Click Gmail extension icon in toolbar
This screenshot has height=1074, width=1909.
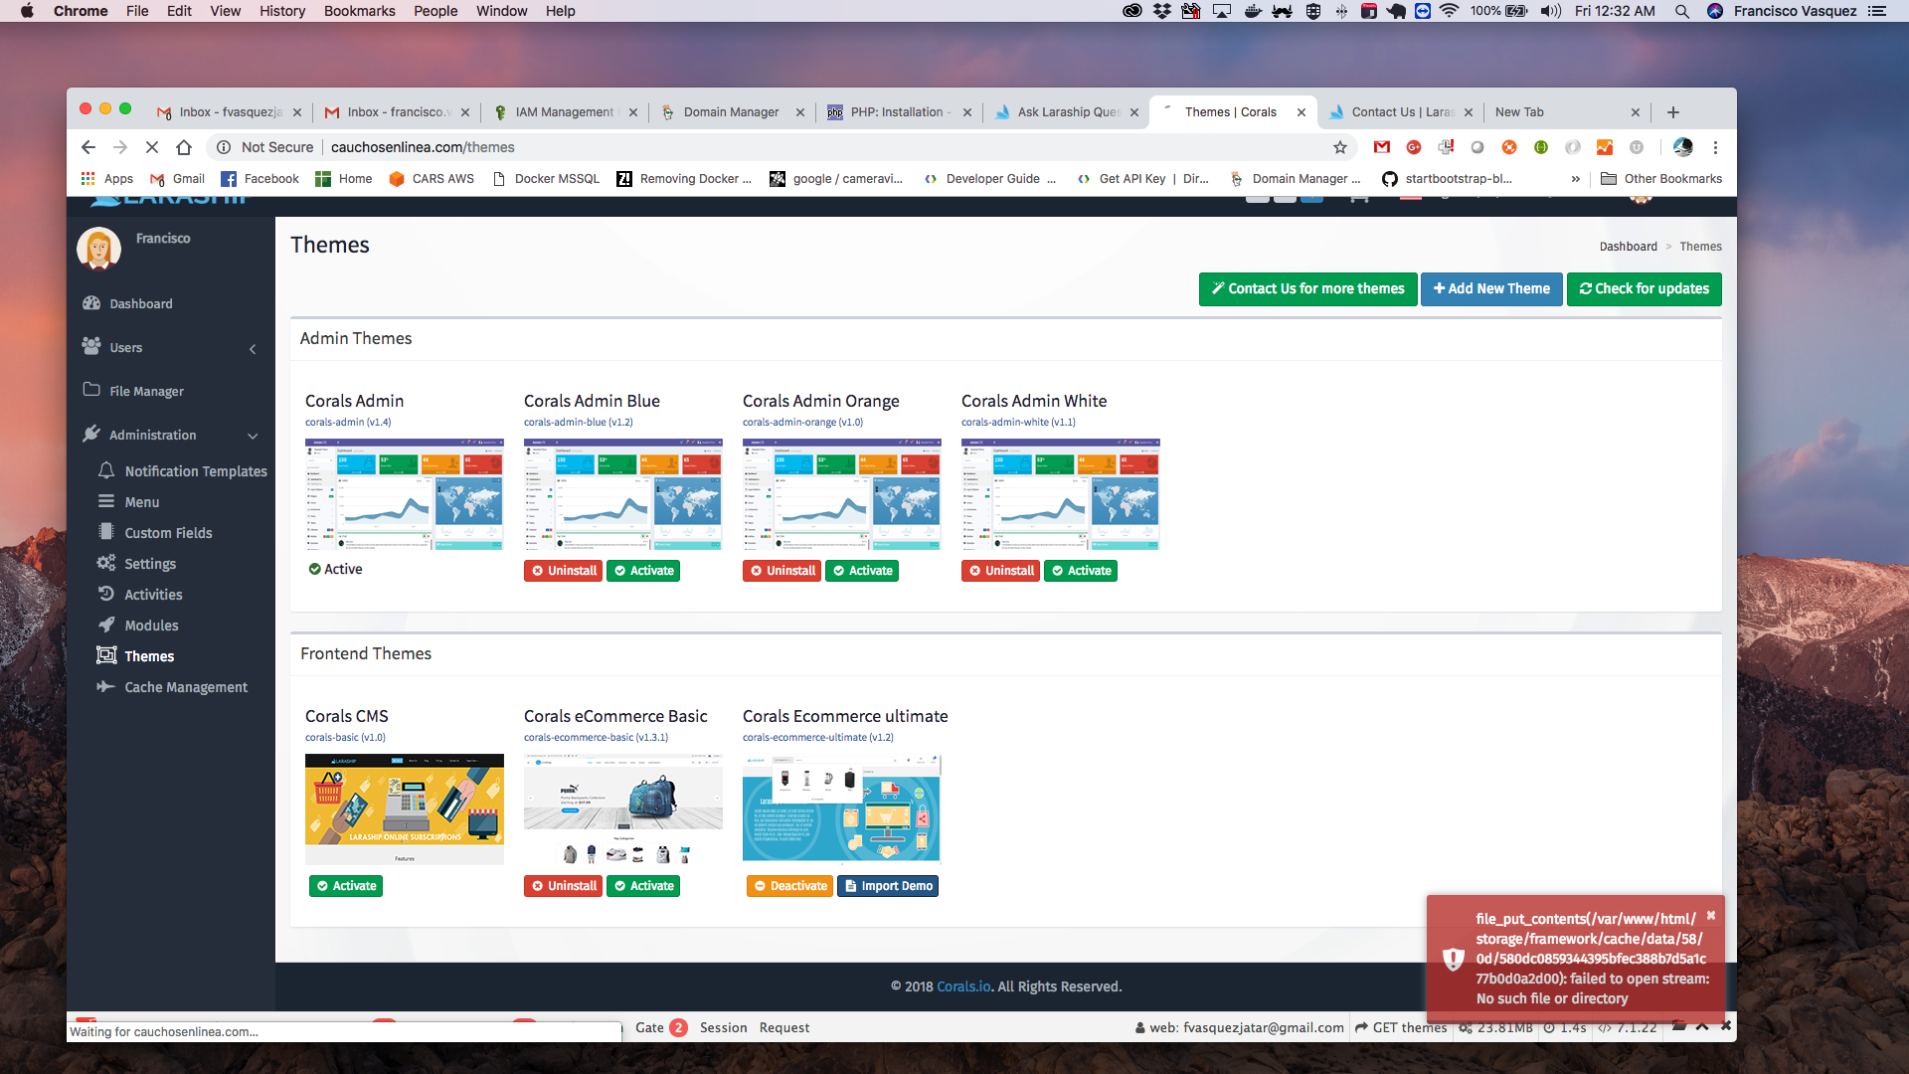[1382, 147]
